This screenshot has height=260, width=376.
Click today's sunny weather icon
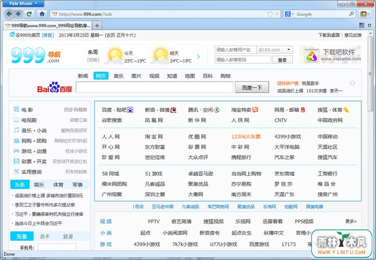point(114,56)
